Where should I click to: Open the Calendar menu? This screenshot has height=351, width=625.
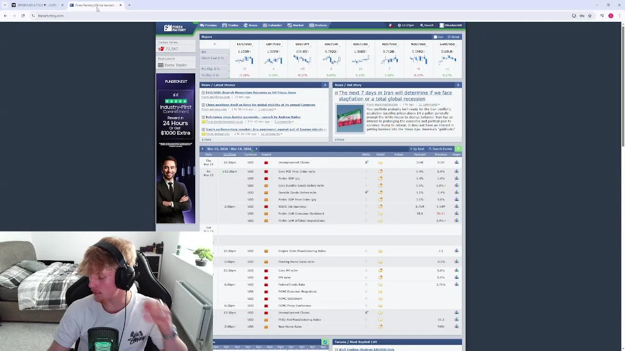[272, 25]
